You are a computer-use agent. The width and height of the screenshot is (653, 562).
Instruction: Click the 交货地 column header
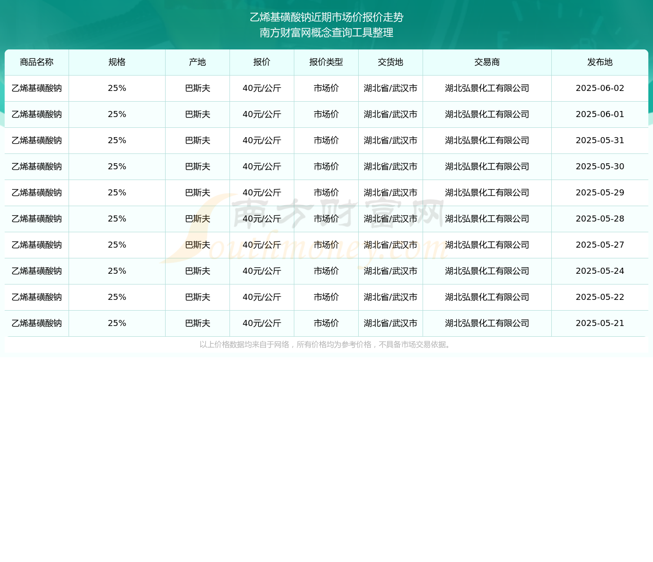pyautogui.click(x=390, y=62)
